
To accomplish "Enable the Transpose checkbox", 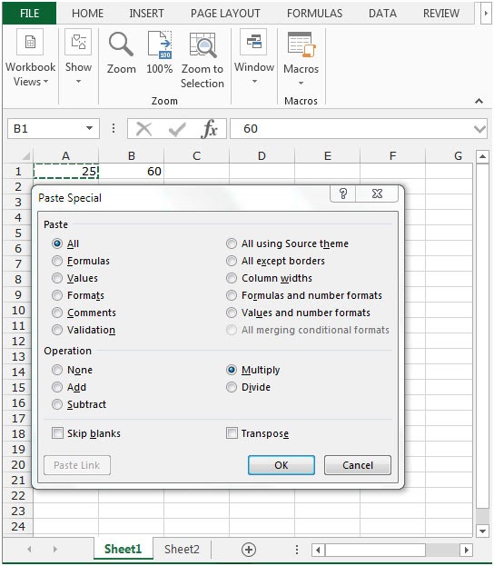I will (x=232, y=432).
